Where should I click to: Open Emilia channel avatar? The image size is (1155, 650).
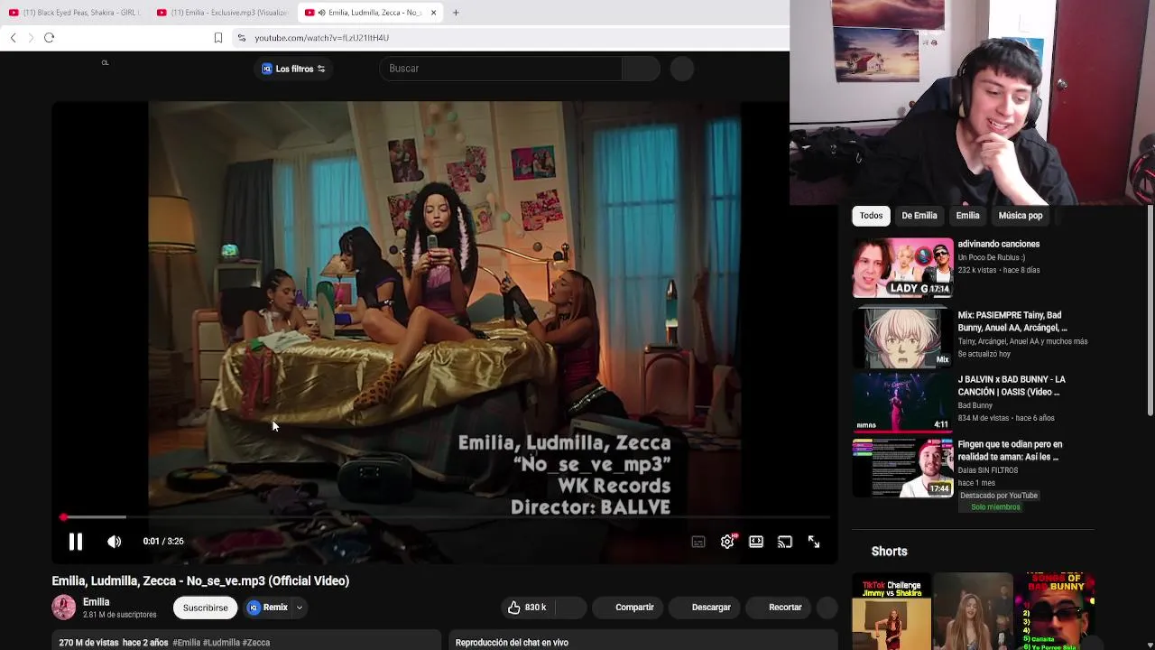(64, 608)
